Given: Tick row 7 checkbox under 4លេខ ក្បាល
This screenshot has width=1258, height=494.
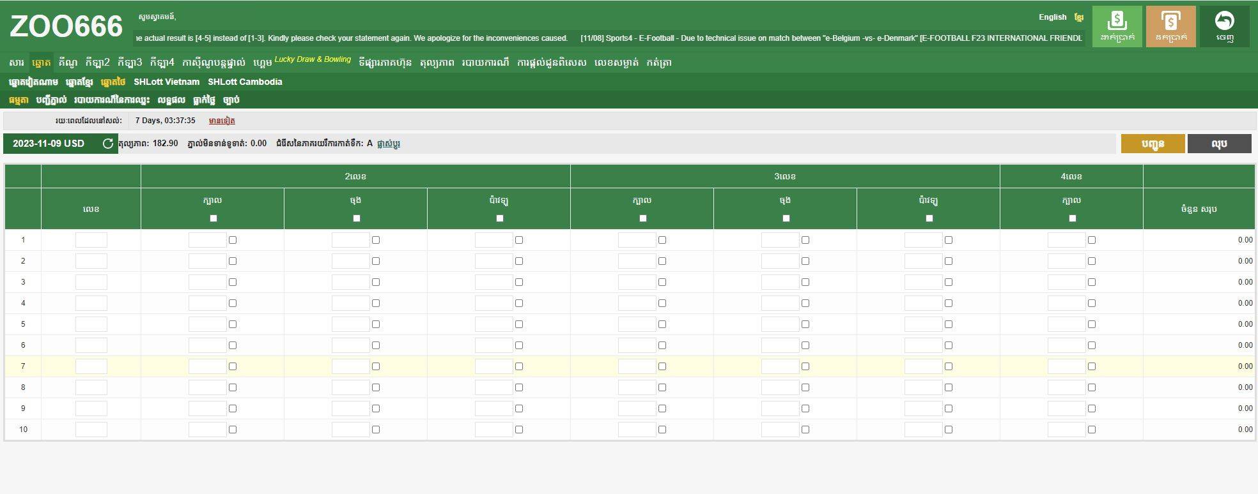Looking at the screenshot, I should pos(1092,366).
